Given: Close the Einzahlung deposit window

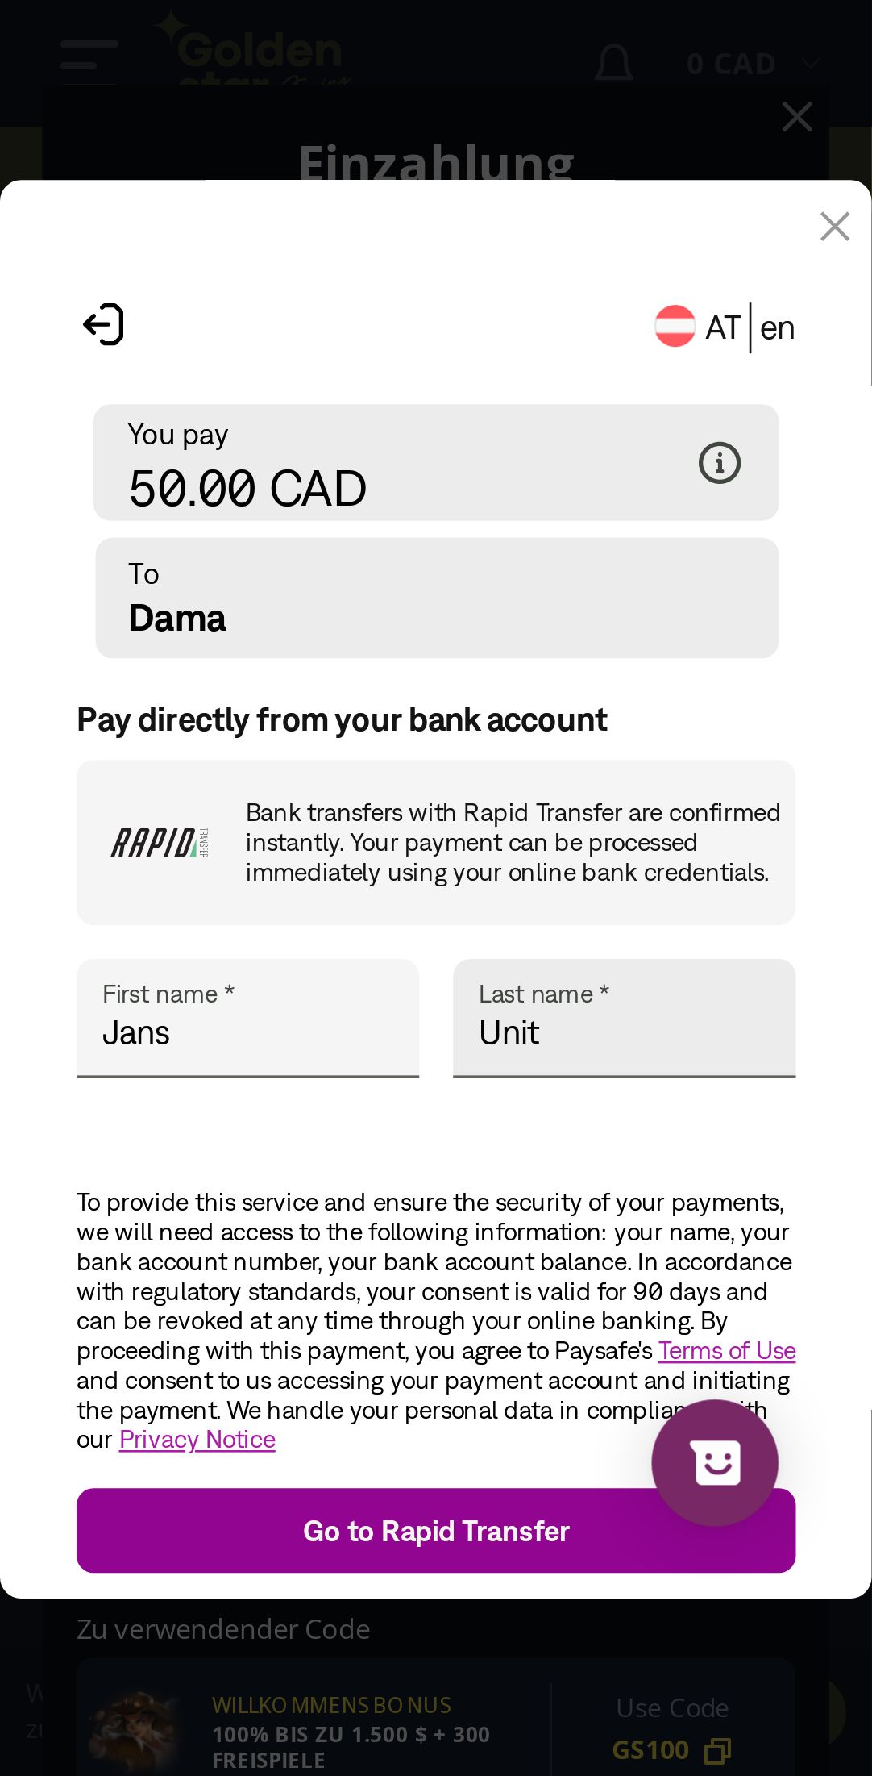Looking at the screenshot, I should [796, 117].
